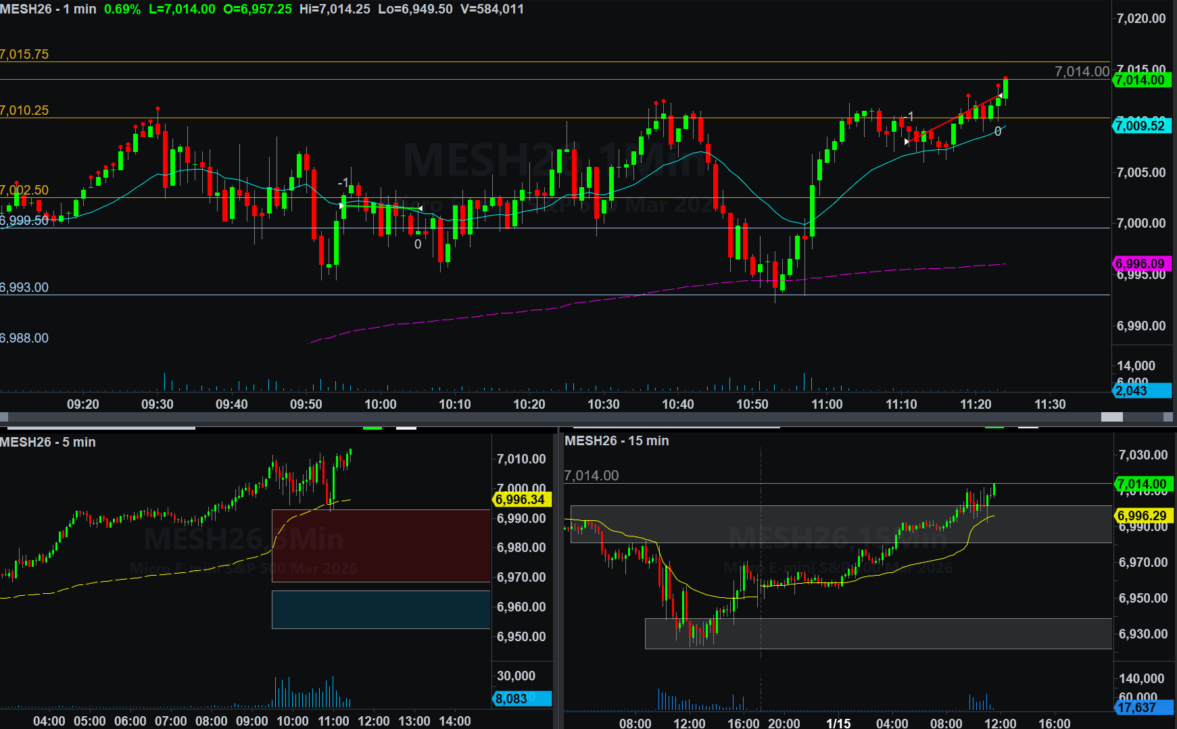Select the red trendline drawing on 1-min chart
This screenshot has height=729, width=1177.
pos(953,119)
